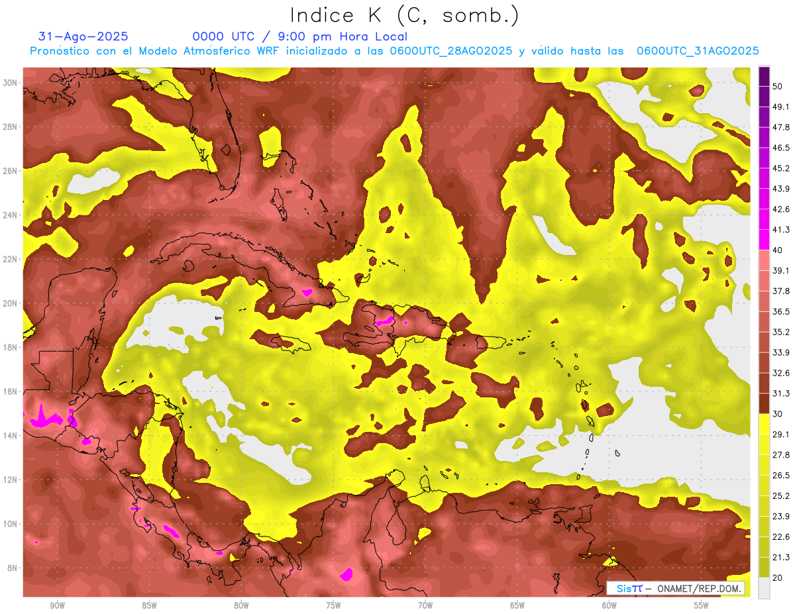Click the '50' color scale label

778,86
